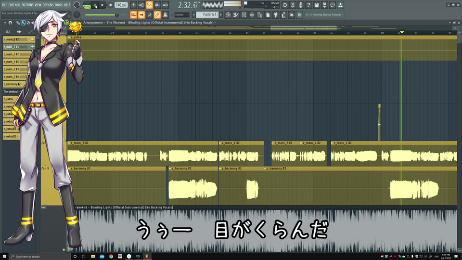Click the master pitch knob
Screen dimensions: 462x260
coord(77,14)
